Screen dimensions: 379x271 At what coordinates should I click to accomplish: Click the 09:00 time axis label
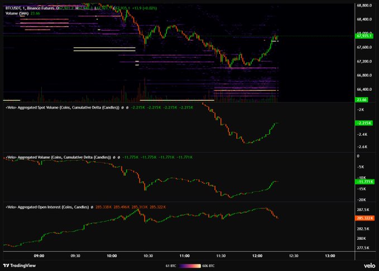(39, 256)
